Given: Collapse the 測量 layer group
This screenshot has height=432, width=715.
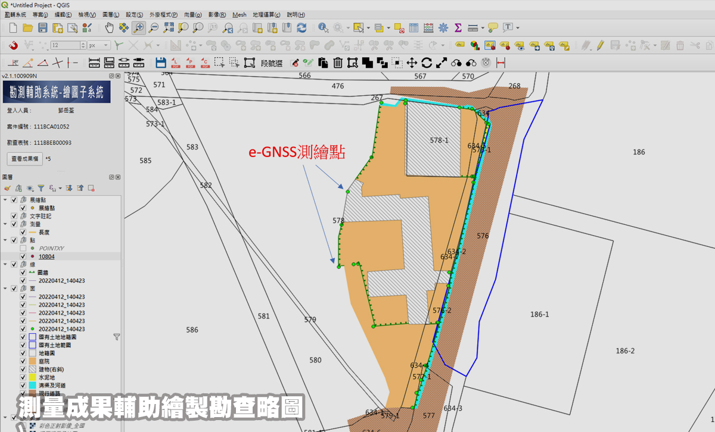Looking at the screenshot, I should (5, 224).
